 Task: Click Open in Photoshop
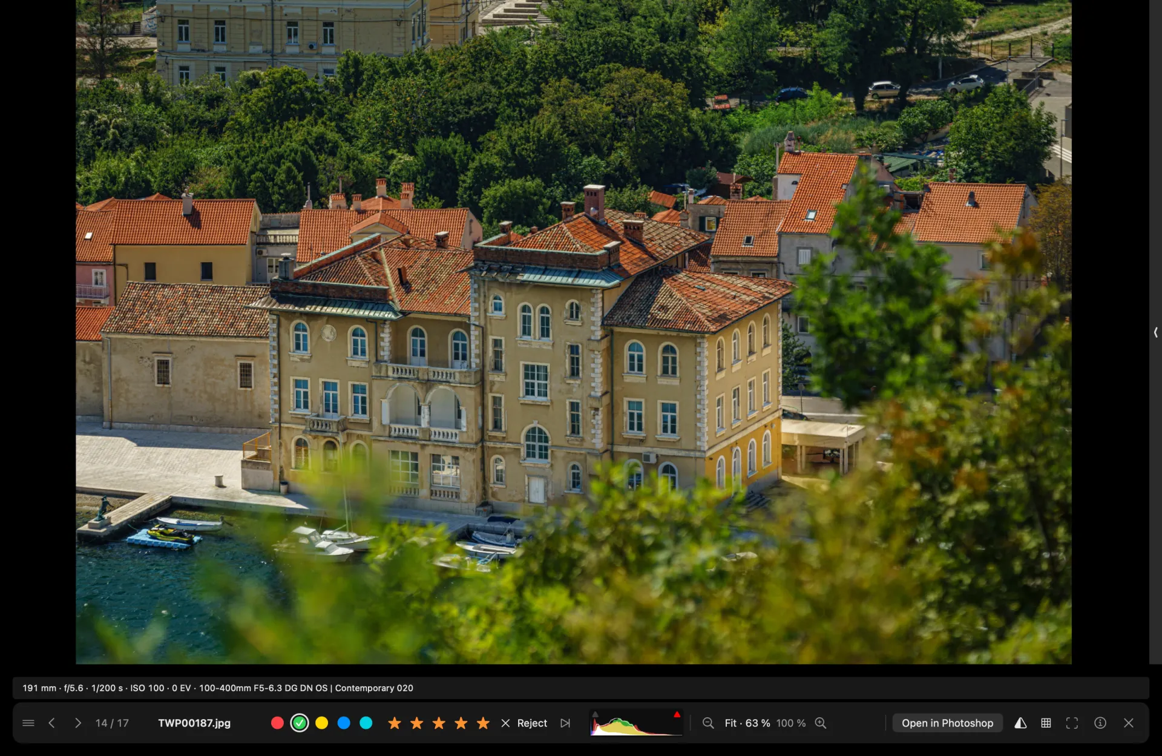[947, 723]
